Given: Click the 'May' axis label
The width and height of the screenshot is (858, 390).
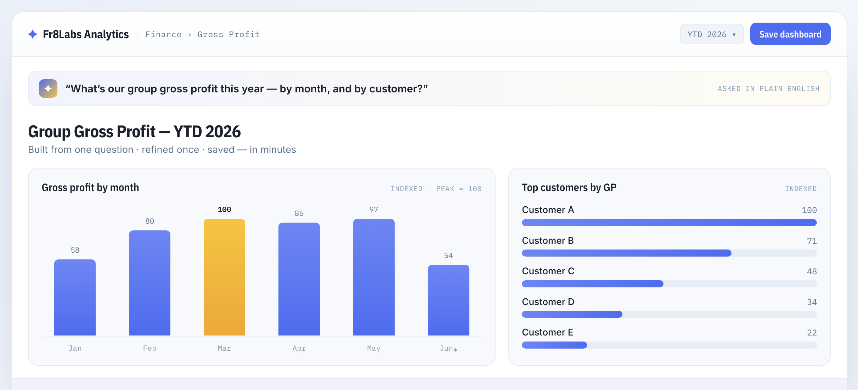Looking at the screenshot, I should click(x=374, y=348).
